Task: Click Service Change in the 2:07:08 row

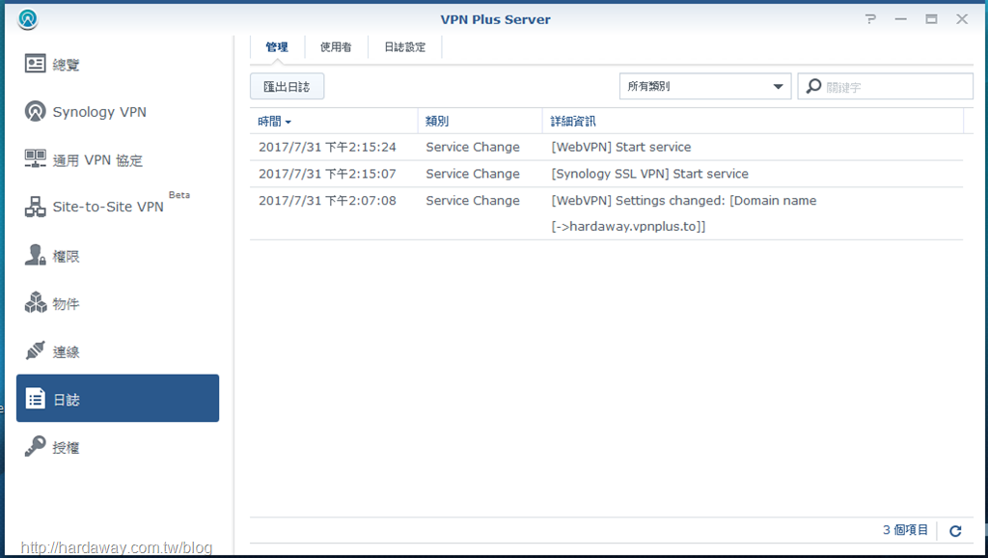Action: [x=473, y=201]
